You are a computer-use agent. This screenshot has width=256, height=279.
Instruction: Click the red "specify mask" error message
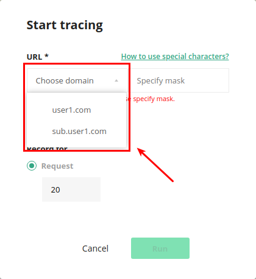(151, 99)
